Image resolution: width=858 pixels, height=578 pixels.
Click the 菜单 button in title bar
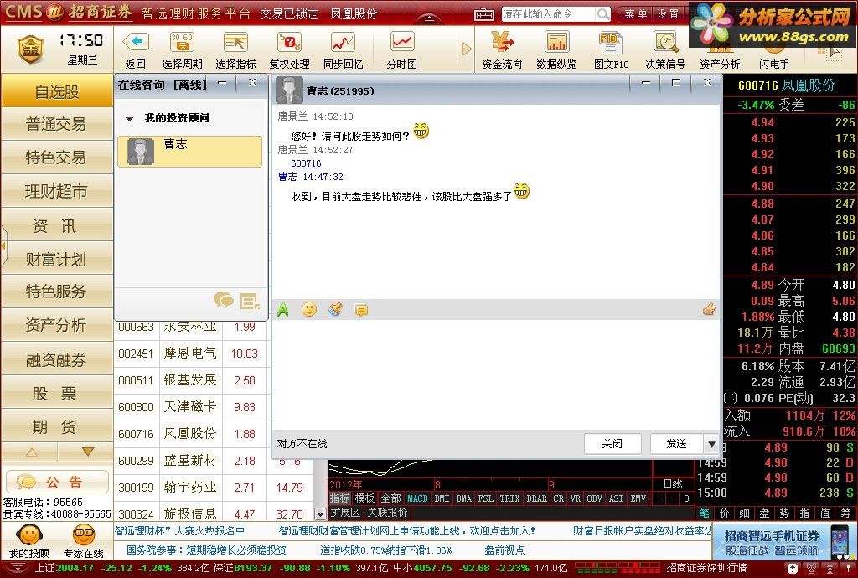point(635,13)
